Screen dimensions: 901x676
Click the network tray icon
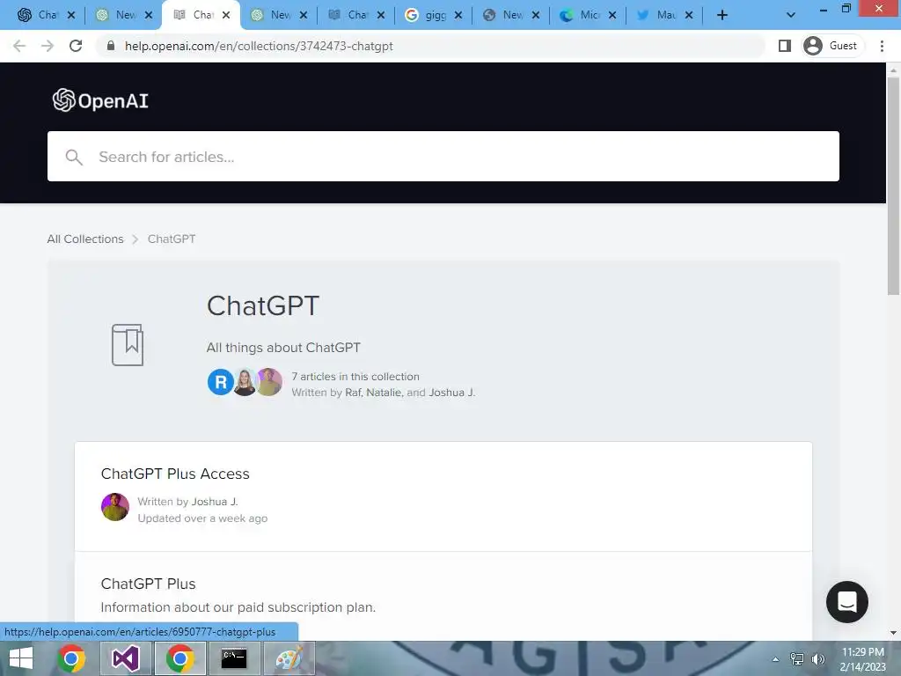797,659
